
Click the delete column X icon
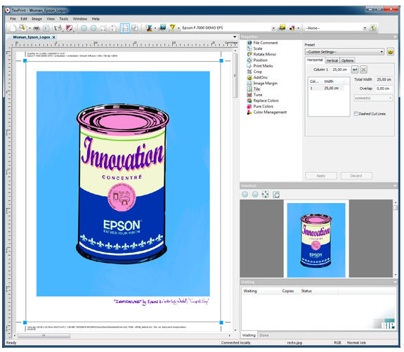[363, 70]
